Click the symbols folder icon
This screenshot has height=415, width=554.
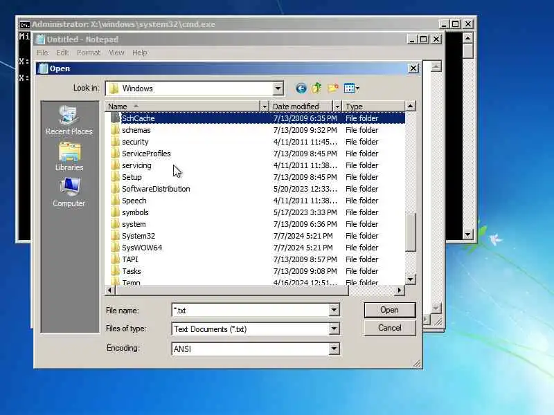click(115, 212)
